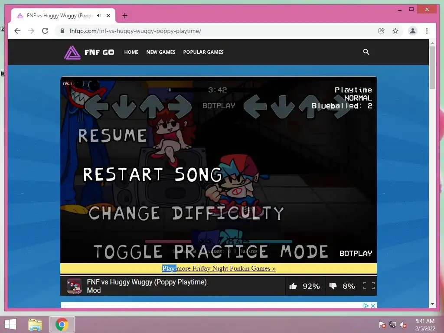Open the POPULAR GAMES menu item

pyautogui.click(x=203, y=52)
